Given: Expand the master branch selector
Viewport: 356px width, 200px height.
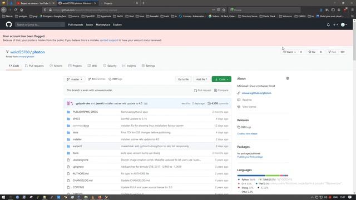Looking at the screenshot, I should (75, 79).
